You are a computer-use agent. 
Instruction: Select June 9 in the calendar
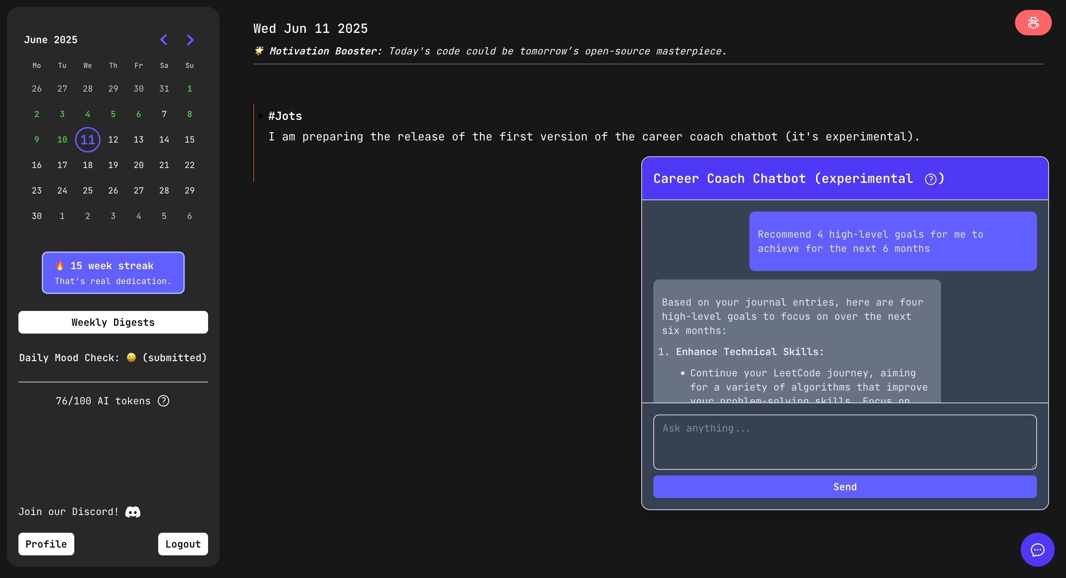click(37, 140)
